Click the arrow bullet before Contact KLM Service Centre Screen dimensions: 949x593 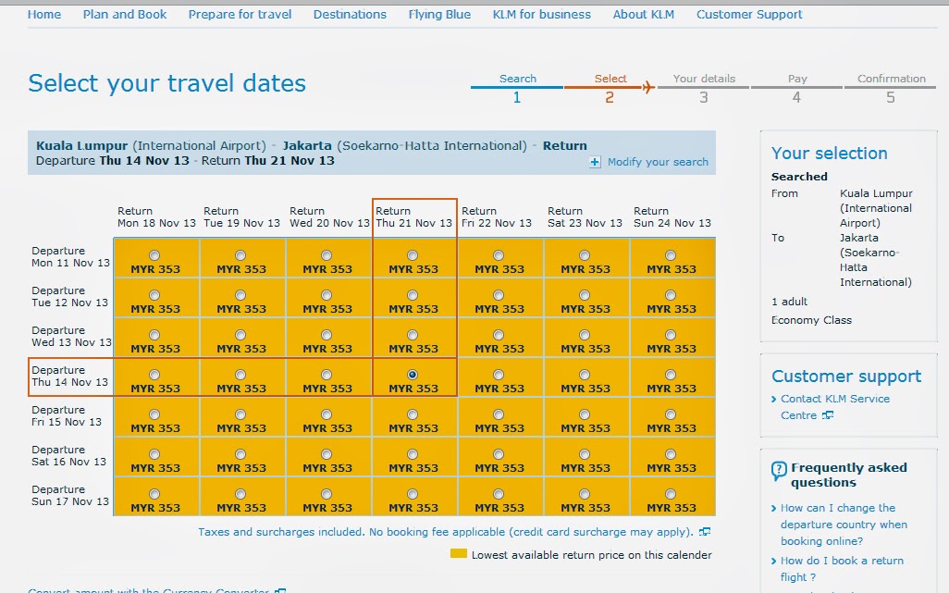[x=774, y=399]
